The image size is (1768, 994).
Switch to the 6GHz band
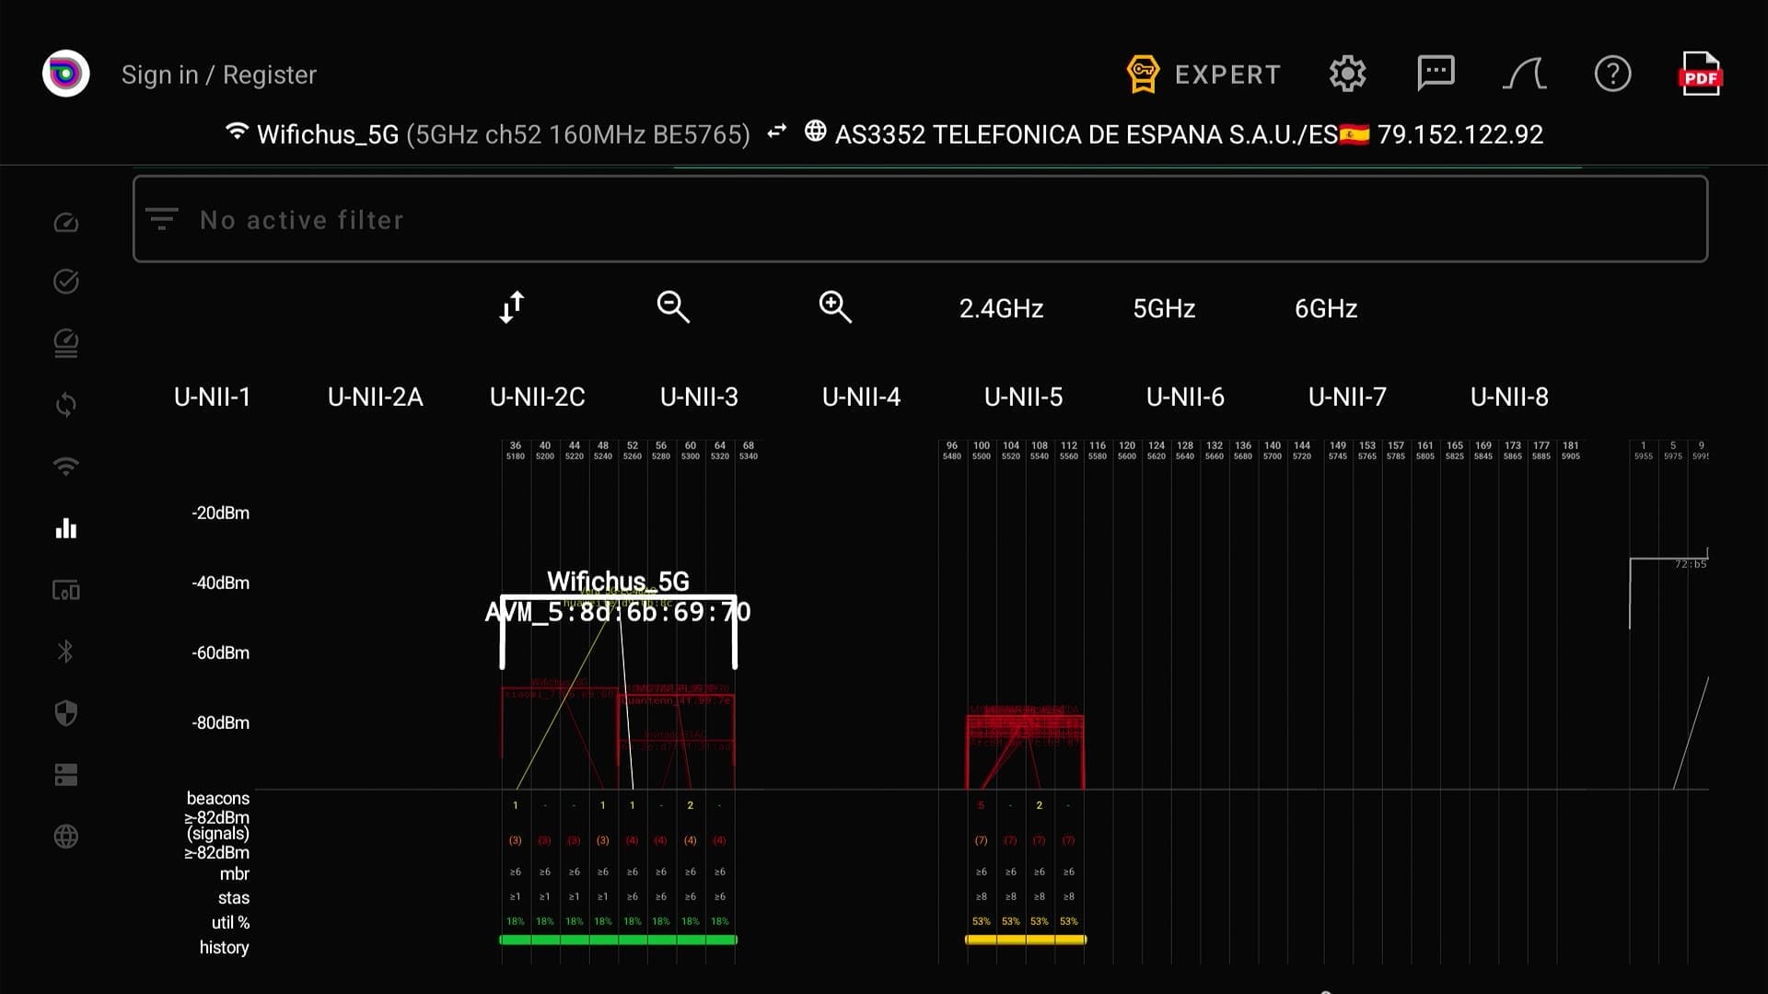pyautogui.click(x=1326, y=308)
